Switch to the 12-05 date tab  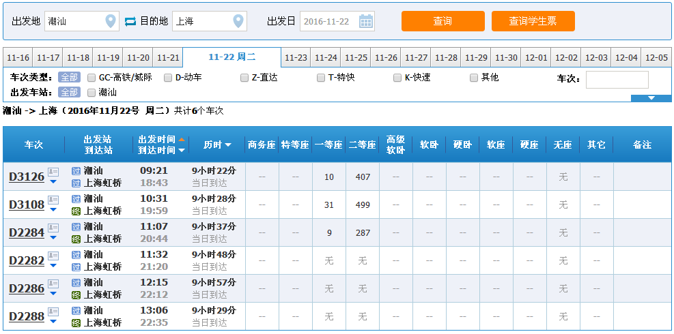[656, 57]
